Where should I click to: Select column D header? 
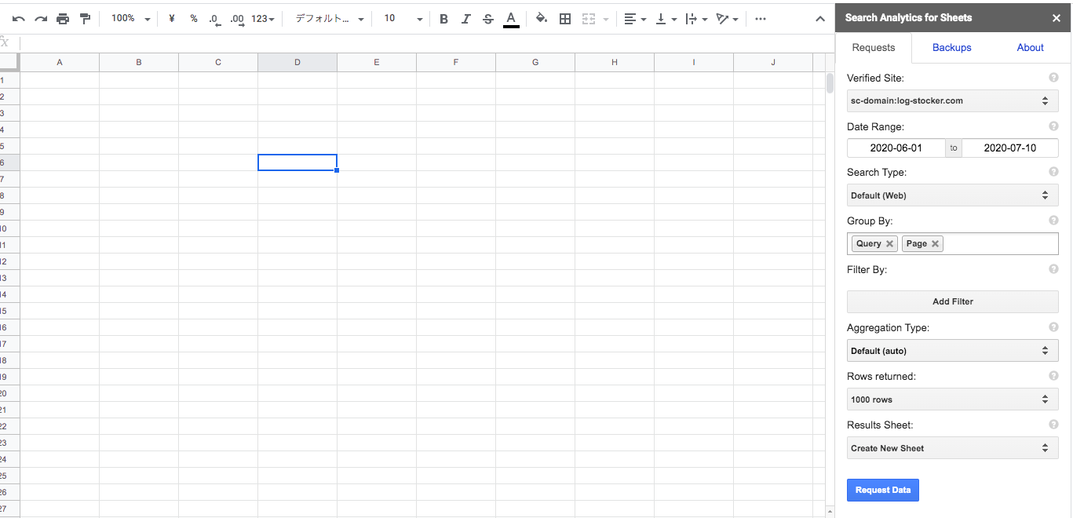coord(297,63)
